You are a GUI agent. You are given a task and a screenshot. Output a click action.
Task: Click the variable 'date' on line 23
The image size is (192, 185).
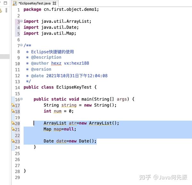[61, 141]
